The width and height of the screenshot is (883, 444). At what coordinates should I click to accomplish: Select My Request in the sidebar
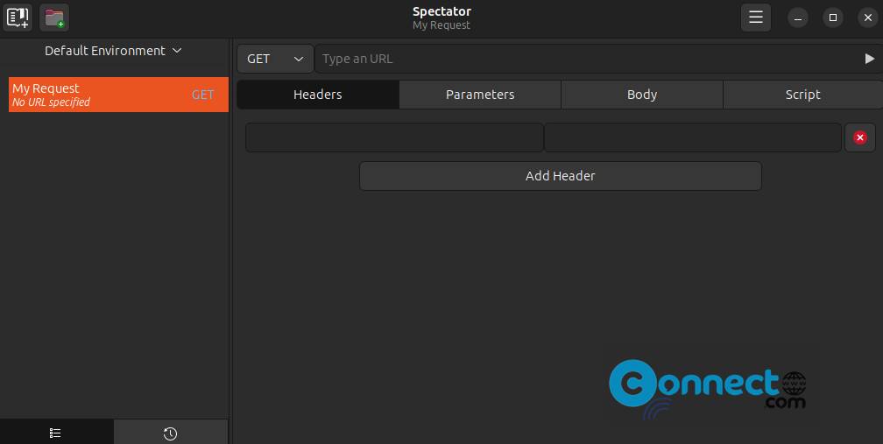[x=118, y=95]
